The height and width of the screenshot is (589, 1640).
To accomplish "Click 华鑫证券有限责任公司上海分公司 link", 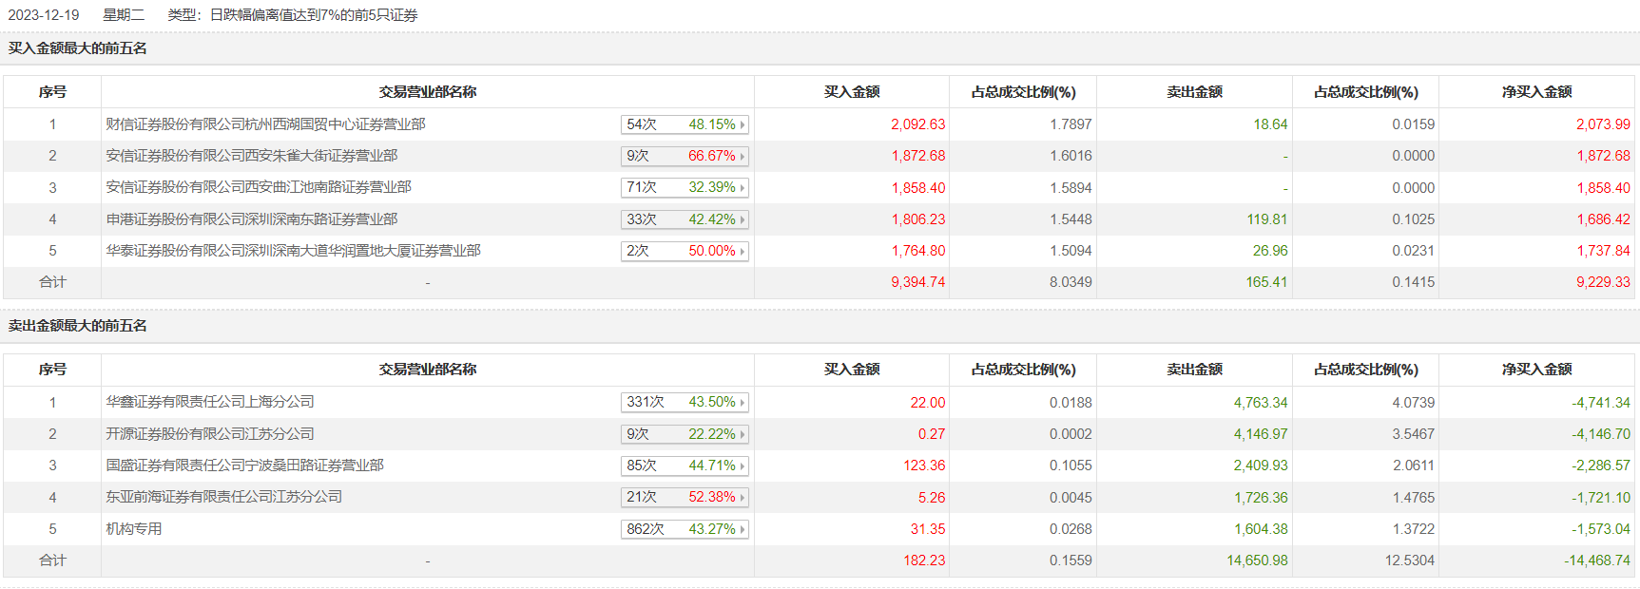I will [x=209, y=402].
